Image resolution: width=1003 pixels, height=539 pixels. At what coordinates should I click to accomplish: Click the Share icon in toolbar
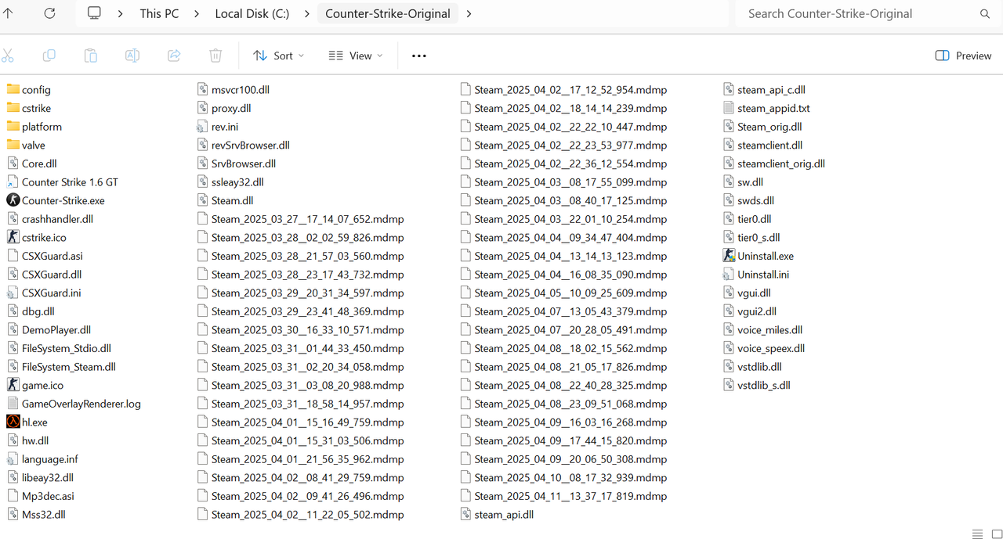click(x=174, y=56)
